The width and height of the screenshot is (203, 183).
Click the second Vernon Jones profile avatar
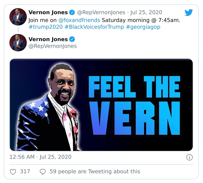click(x=18, y=42)
